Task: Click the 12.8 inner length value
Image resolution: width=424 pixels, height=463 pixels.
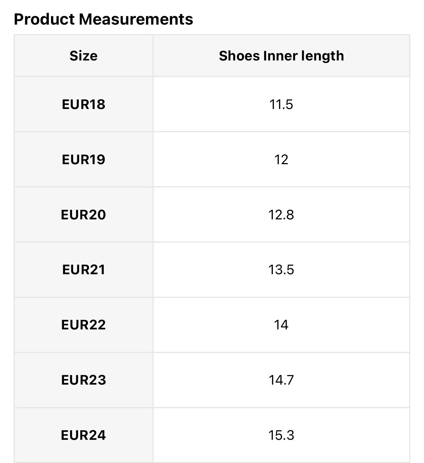Action: pyautogui.click(x=281, y=215)
